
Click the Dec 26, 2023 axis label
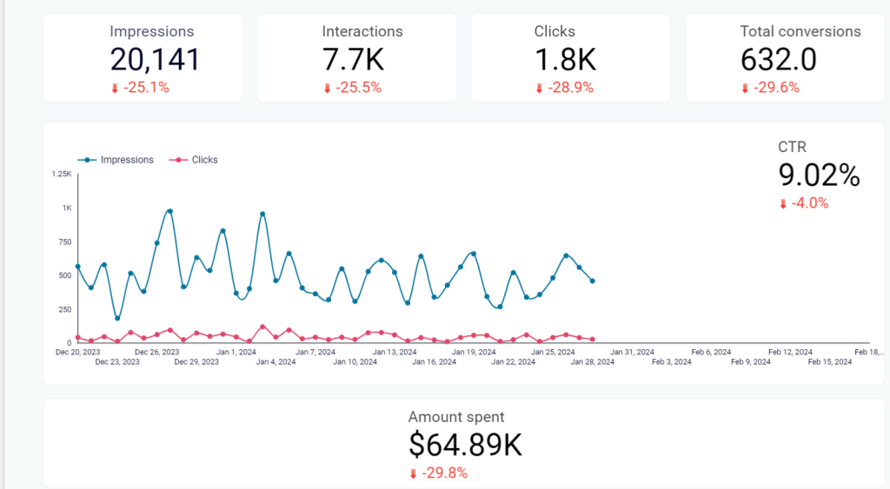point(156,353)
